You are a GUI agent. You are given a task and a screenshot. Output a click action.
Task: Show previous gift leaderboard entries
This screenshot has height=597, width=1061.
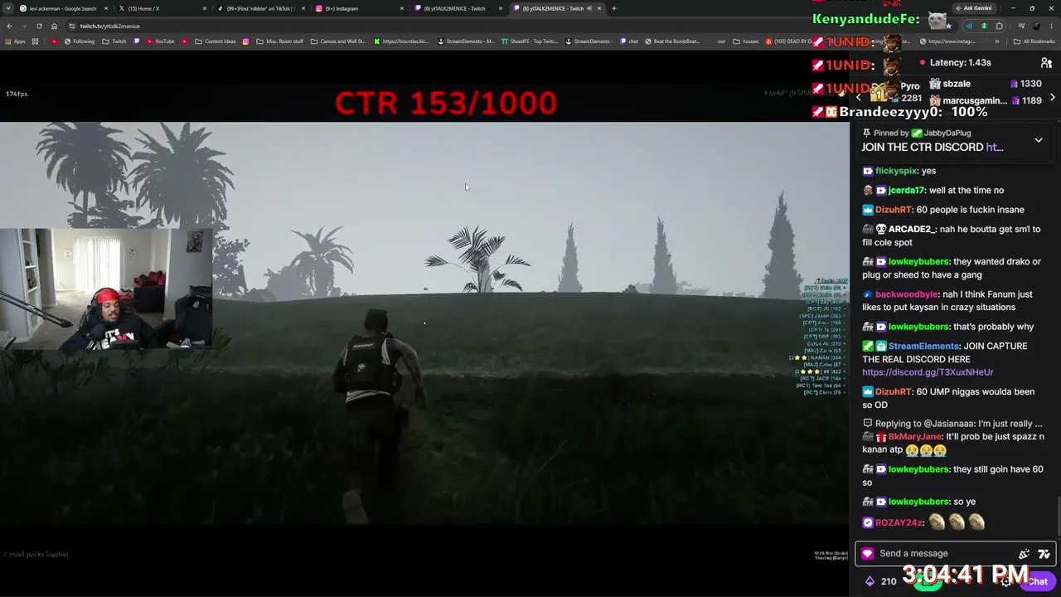point(859,98)
